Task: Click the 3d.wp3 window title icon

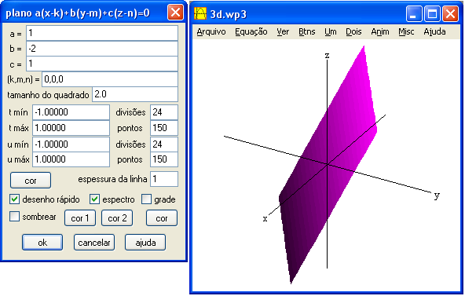Action: 200,13
